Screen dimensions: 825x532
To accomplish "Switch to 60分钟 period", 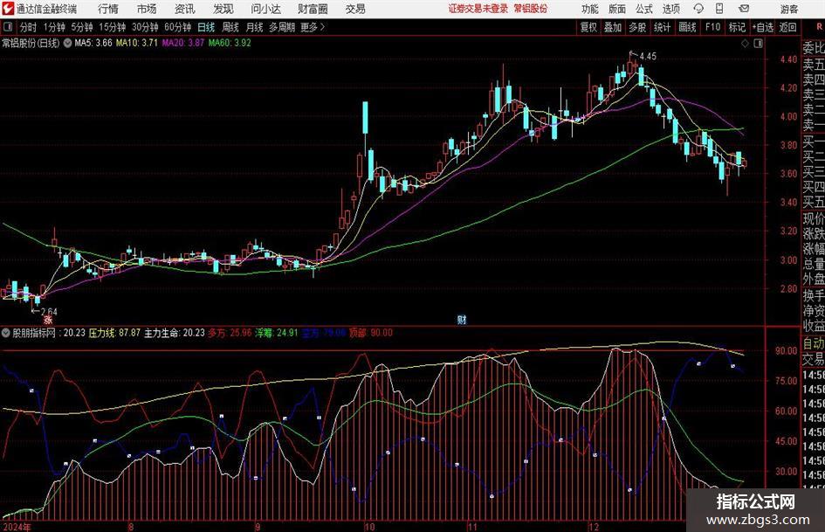I will tap(177, 27).
